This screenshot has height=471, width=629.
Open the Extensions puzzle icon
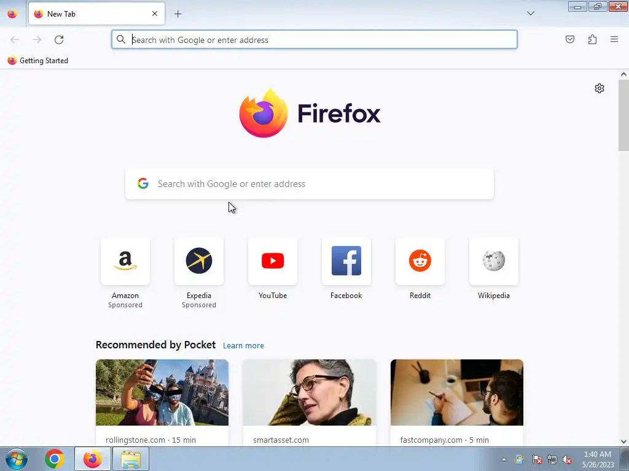[592, 39]
